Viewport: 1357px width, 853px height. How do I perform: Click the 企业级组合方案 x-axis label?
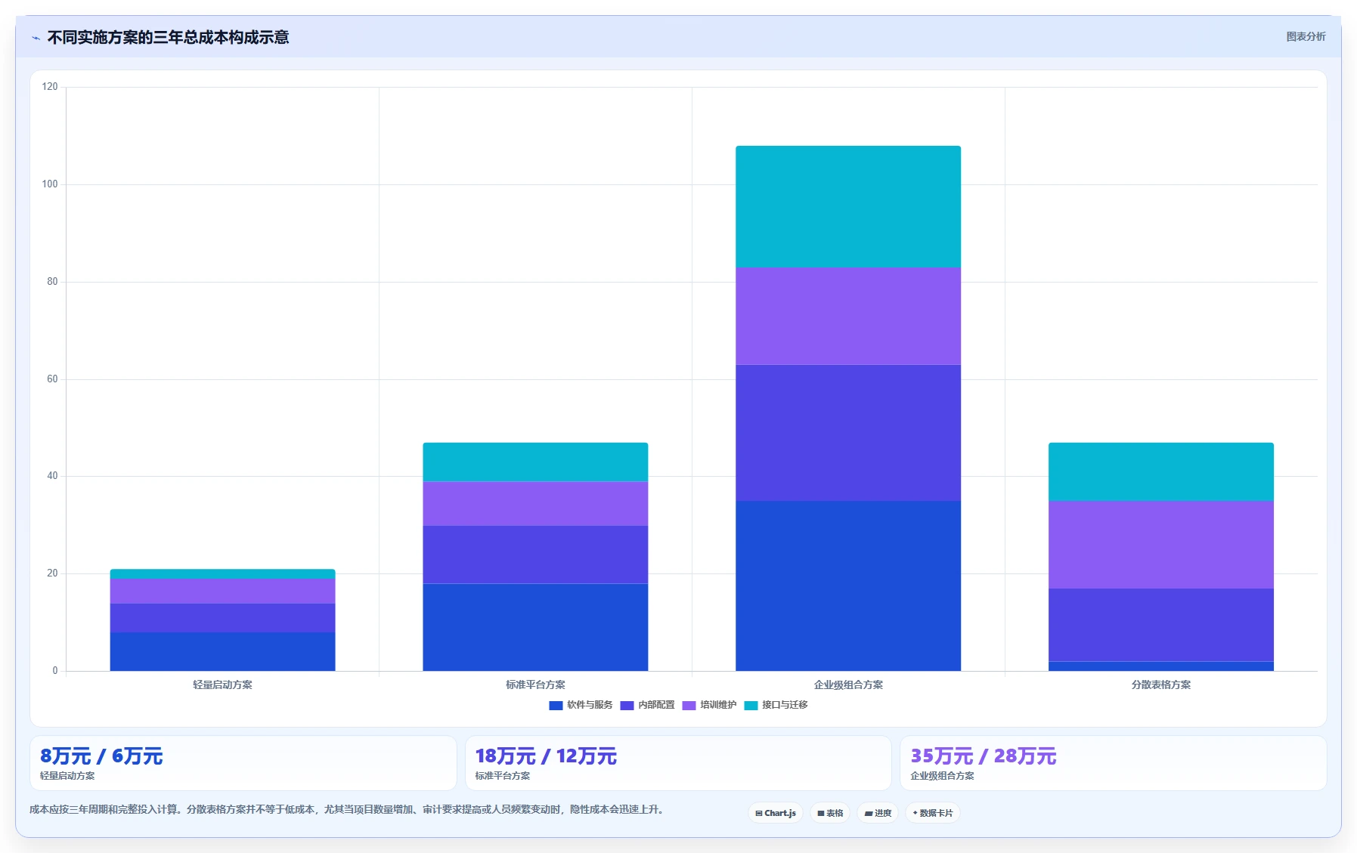[848, 685]
